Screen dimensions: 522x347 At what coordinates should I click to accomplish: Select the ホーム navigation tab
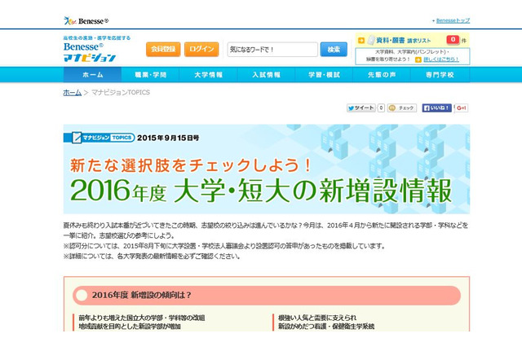92,75
